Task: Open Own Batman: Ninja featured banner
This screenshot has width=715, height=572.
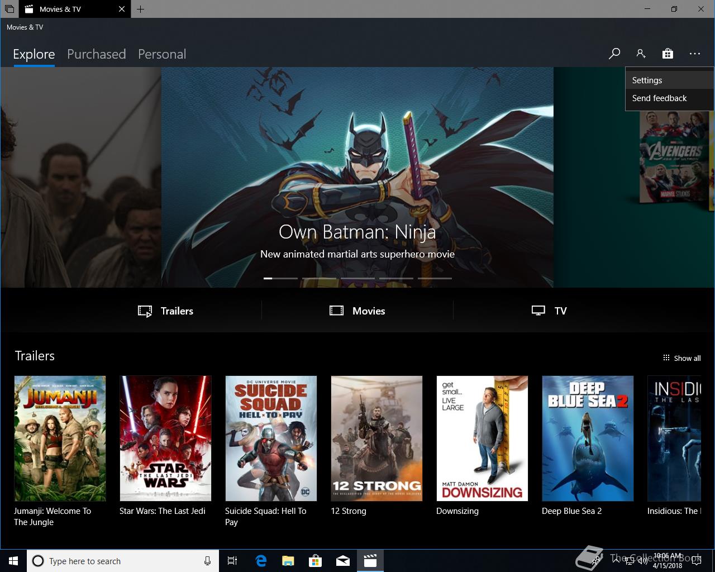Action: click(x=357, y=177)
